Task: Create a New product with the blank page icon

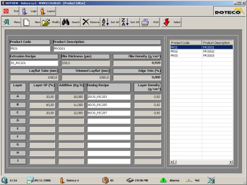Action: pyautogui.click(x=26, y=22)
